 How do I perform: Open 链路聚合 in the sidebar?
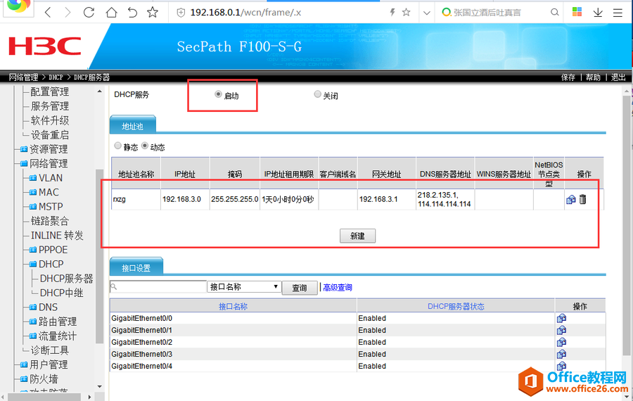pos(50,221)
